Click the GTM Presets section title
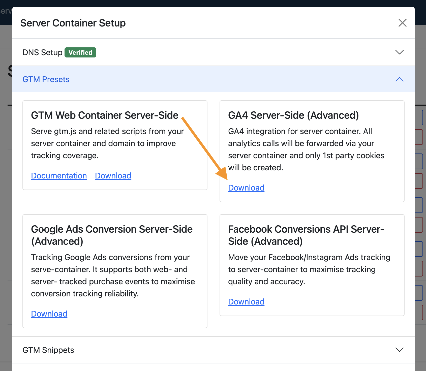 pos(46,79)
